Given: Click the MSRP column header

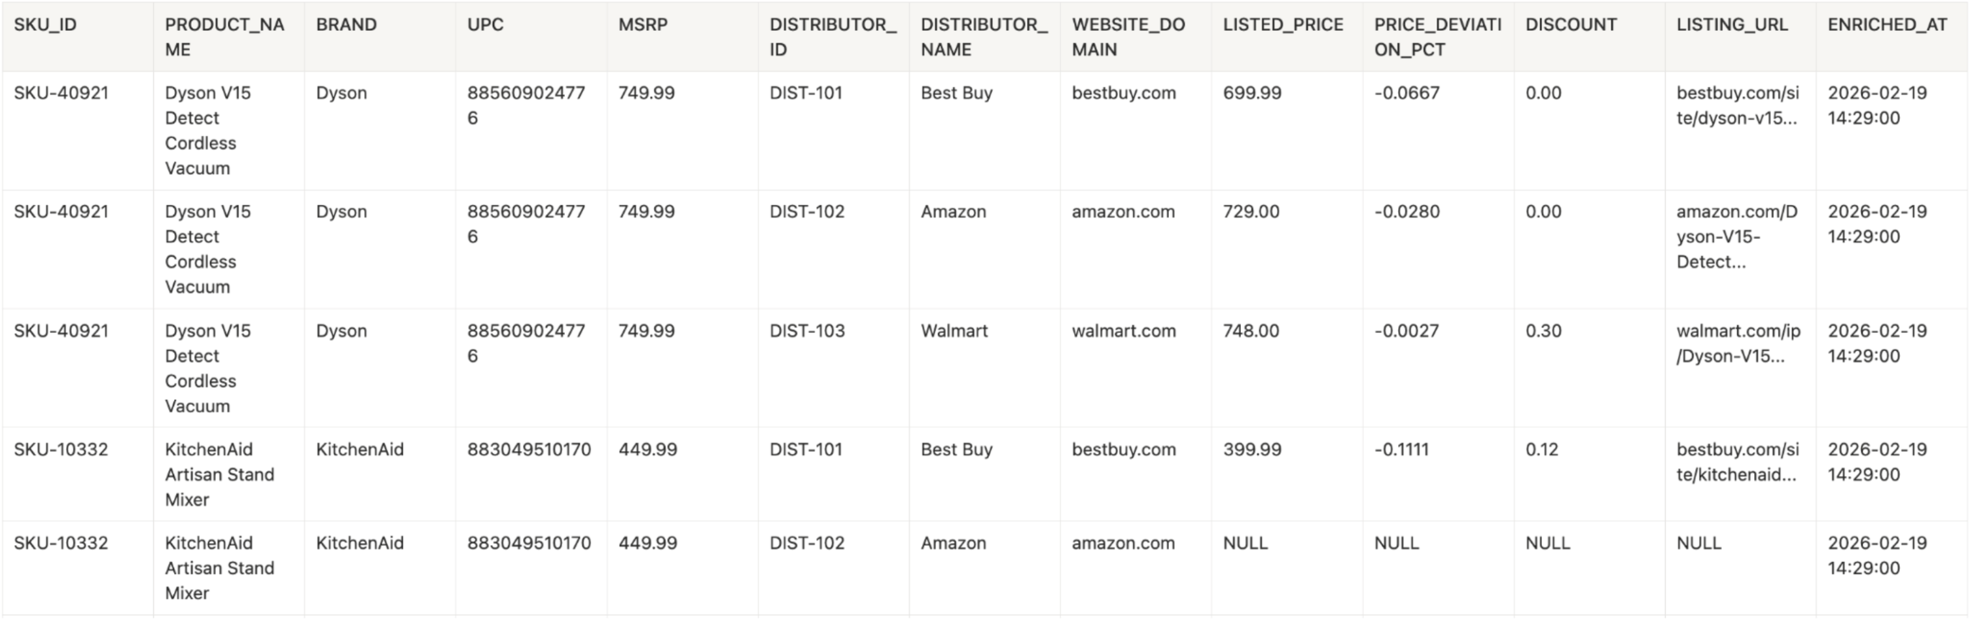Looking at the screenshot, I should tap(643, 26).
